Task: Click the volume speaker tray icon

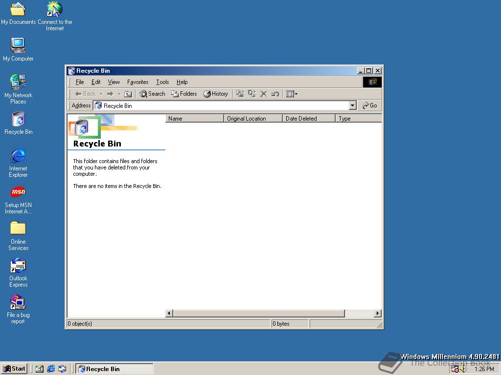Action: [463, 369]
